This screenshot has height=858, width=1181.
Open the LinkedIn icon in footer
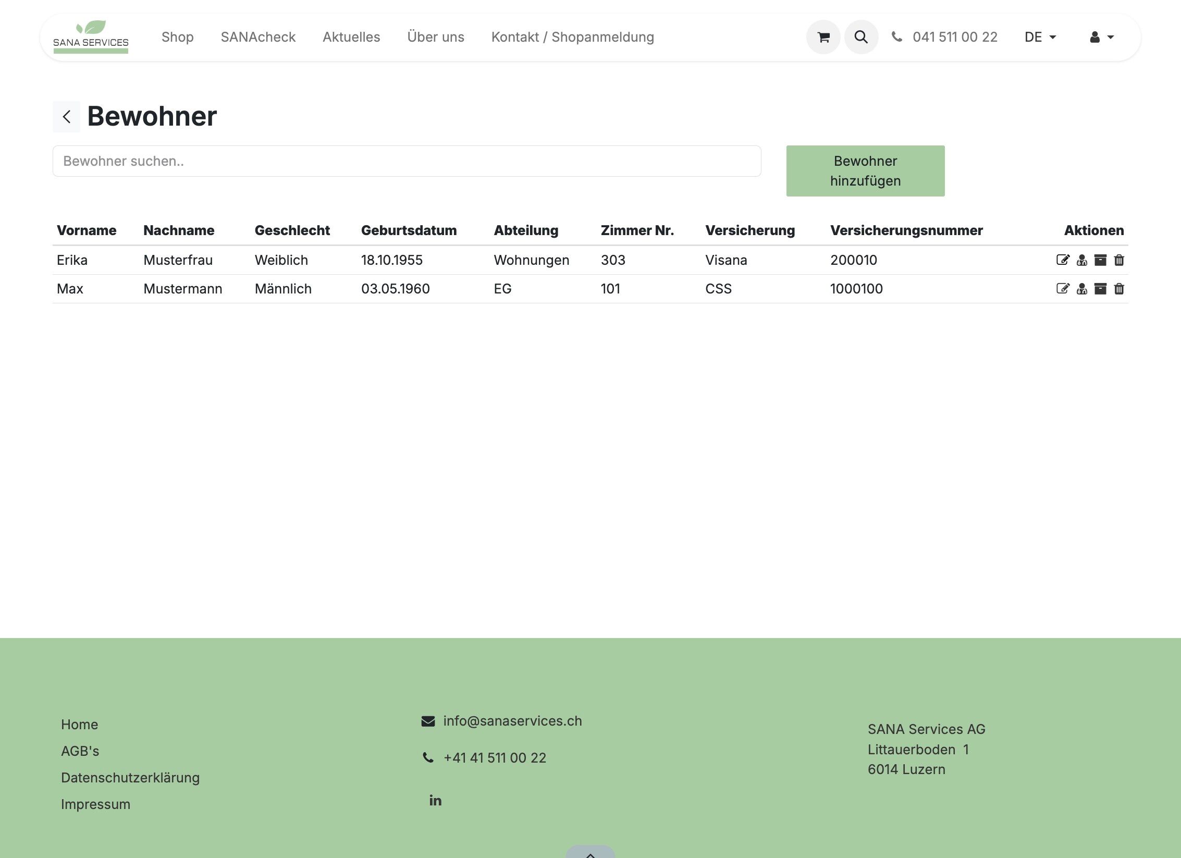[x=435, y=800]
